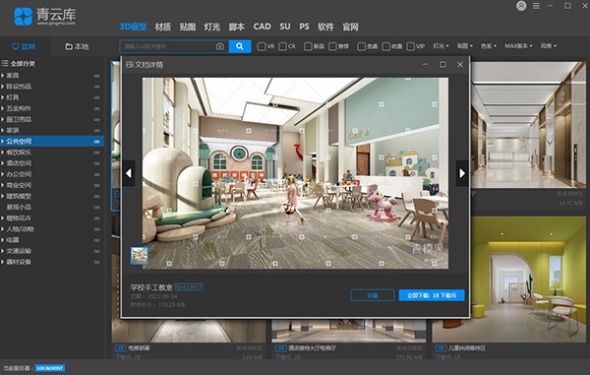This screenshot has width=590, height=375.
Task: Expand the 家装 category arrow
Action: click(x=3, y=130)
